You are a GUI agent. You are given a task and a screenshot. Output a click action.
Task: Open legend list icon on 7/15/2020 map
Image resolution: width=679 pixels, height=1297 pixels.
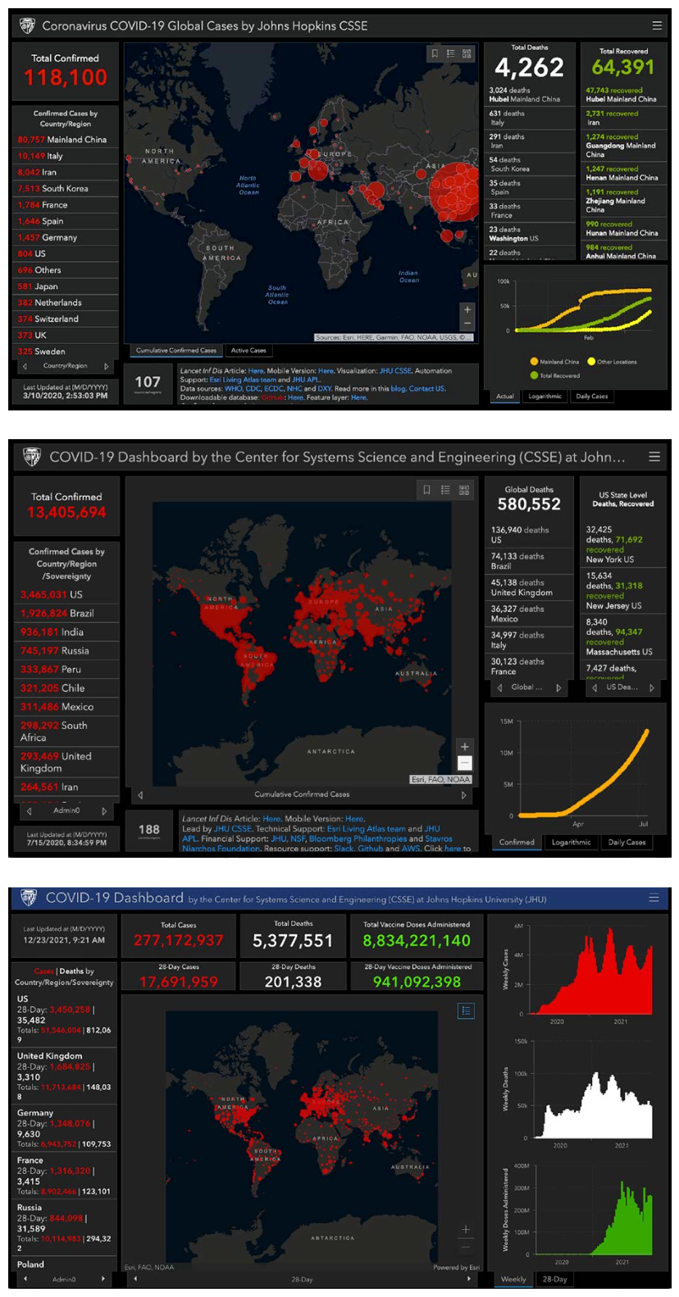point(445,490)
